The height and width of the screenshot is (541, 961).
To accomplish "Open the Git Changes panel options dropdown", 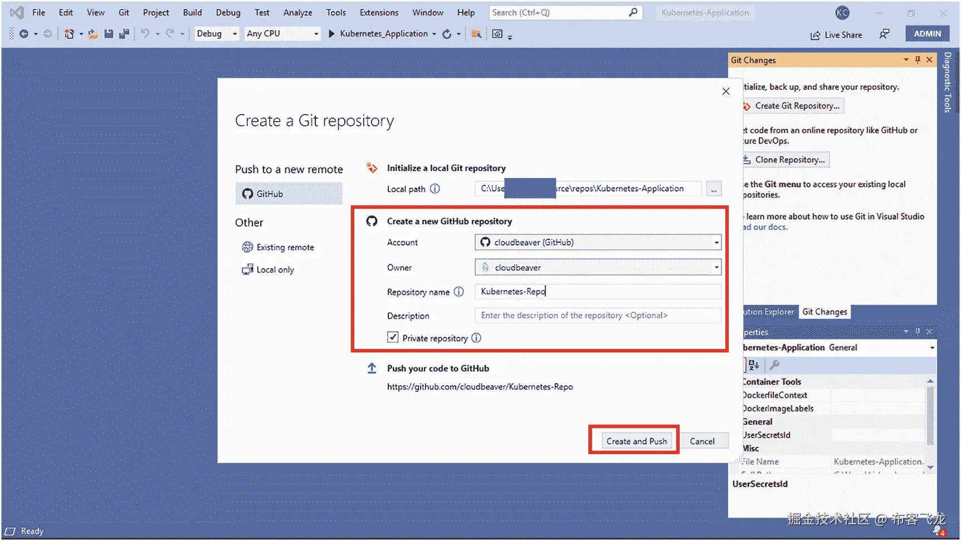I will coord(906,60).
